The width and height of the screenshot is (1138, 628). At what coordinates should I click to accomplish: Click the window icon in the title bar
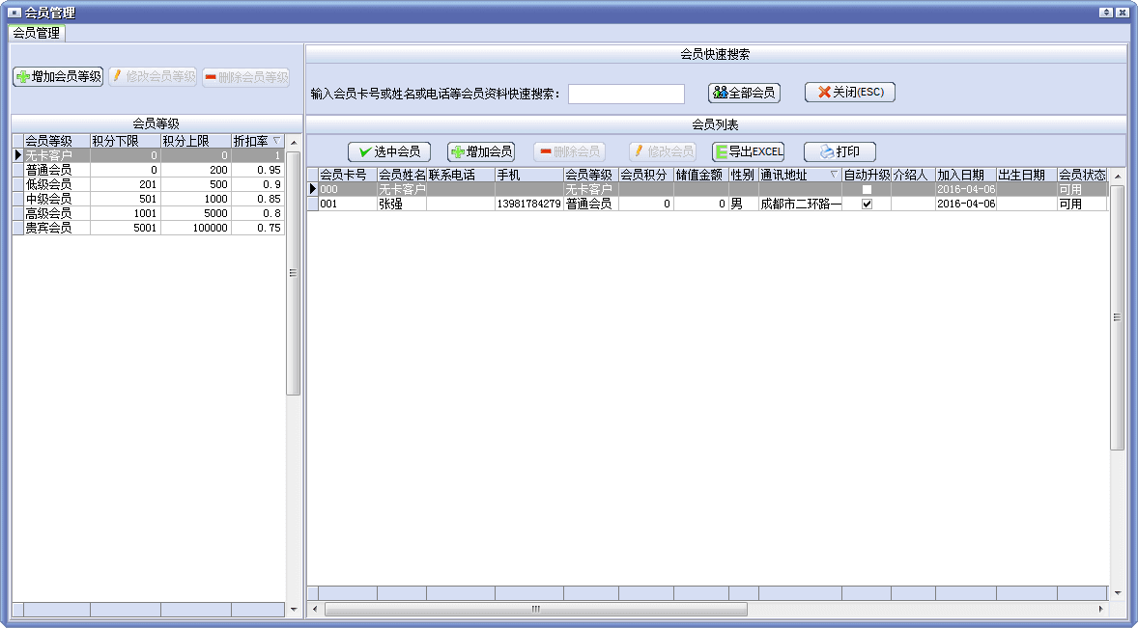pyautogui.click(x=14, y=13)
